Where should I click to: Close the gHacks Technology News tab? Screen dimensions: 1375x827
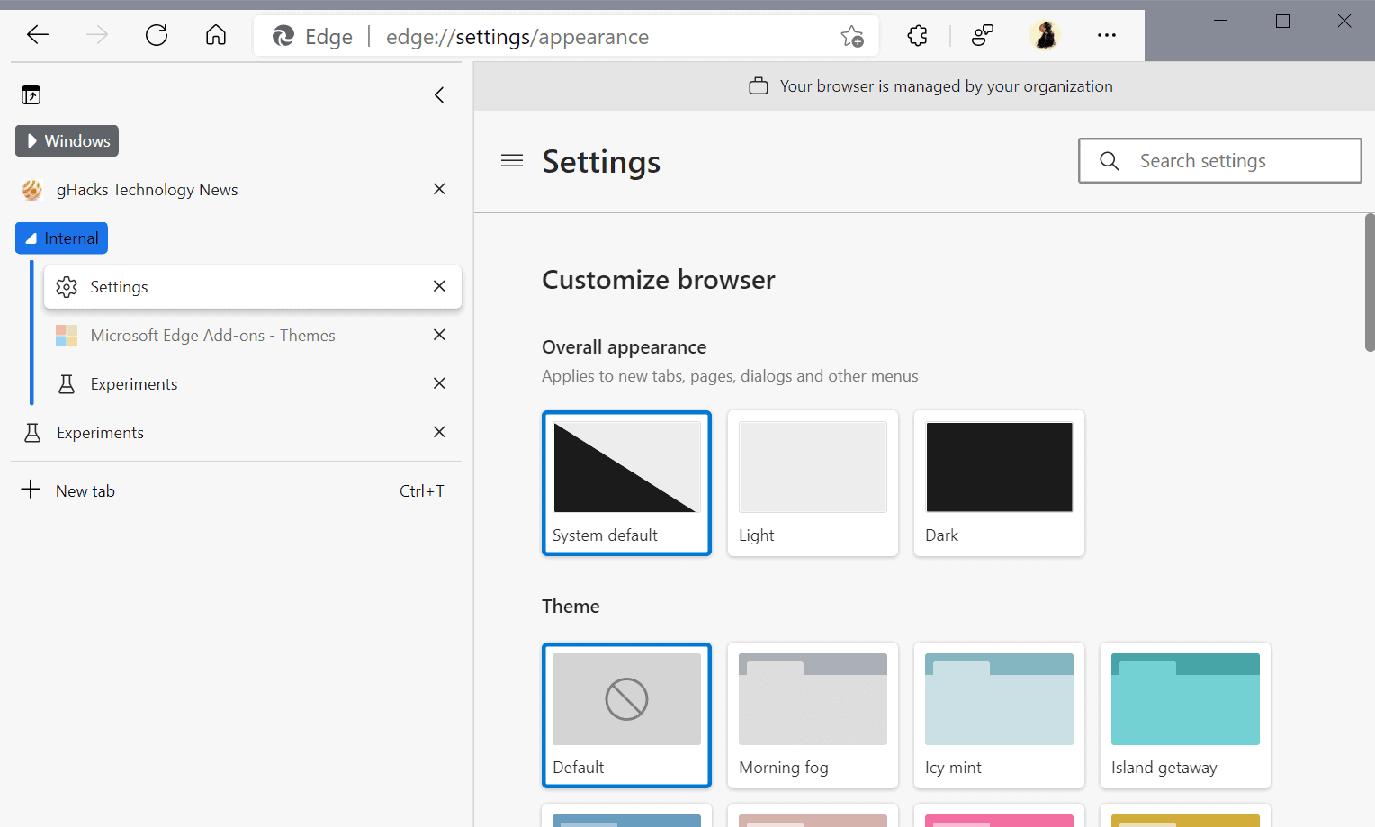439,189
